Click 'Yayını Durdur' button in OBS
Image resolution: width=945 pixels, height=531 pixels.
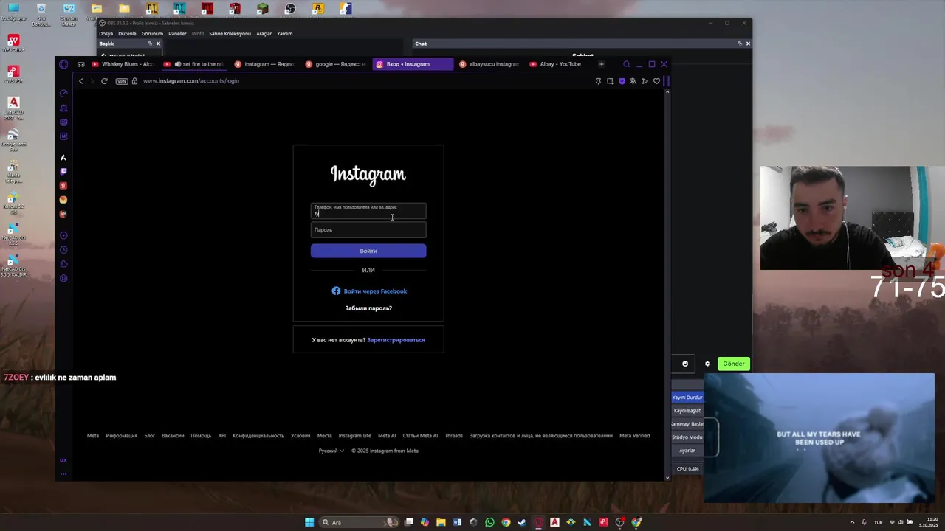687,398
